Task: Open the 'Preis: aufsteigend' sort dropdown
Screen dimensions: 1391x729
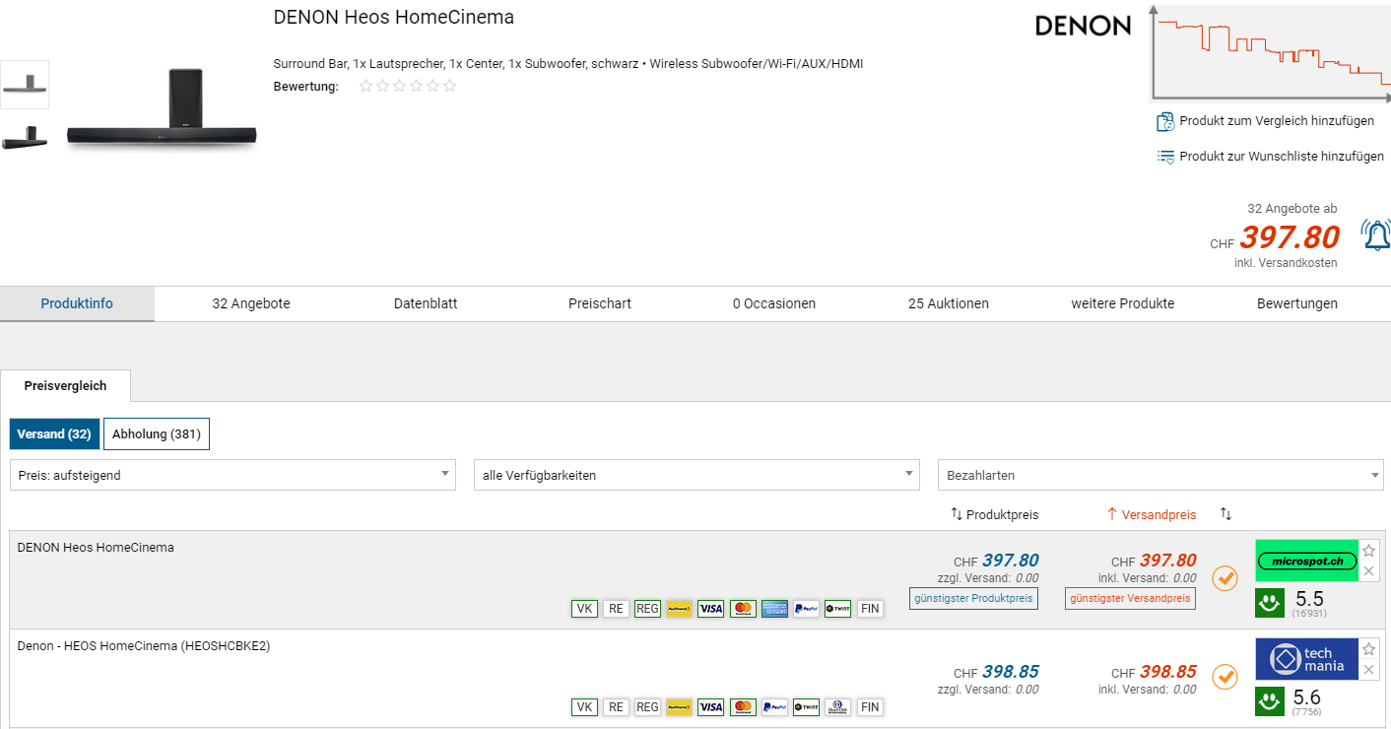Action: pyautogui.click(x=232, y=475)
